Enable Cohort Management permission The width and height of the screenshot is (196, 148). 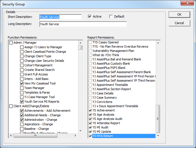[22, 65]
